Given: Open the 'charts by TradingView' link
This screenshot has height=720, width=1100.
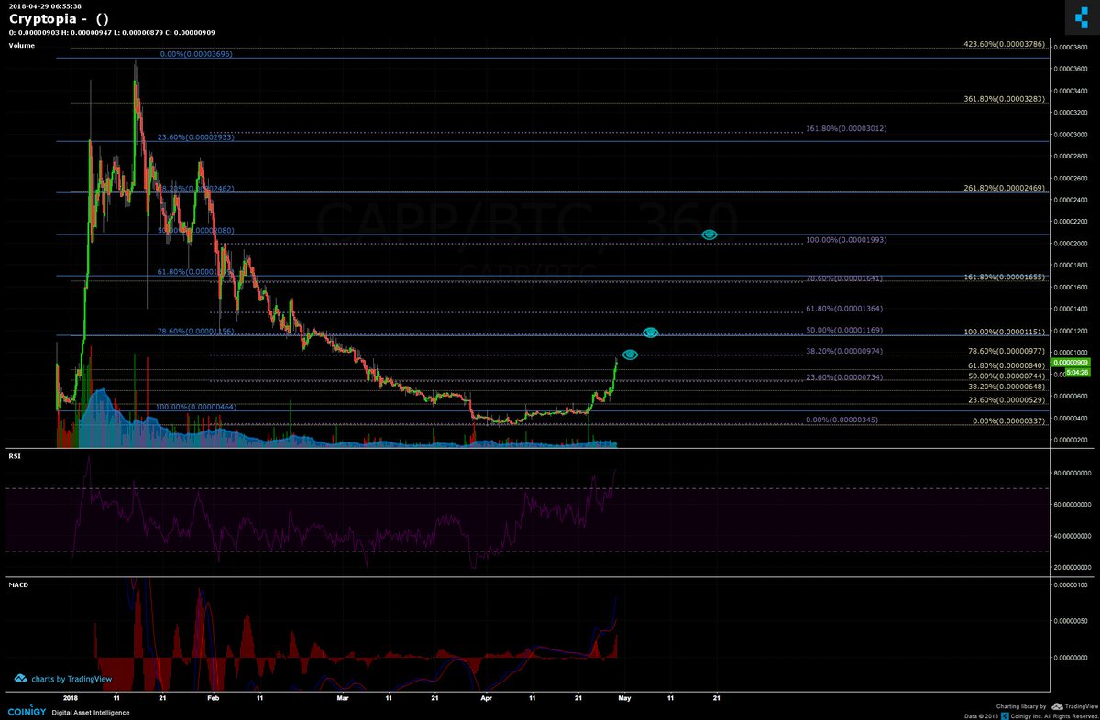Looking at the screenshot, I should pyautogui.click(x=71, y=679).
